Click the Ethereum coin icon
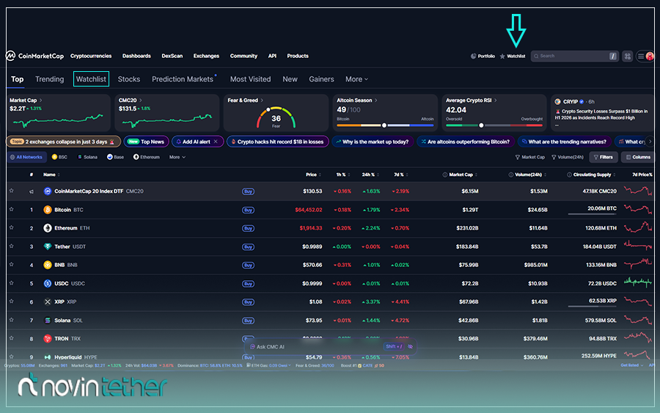This screenshot has height=413, width=660. coord(48,227)
